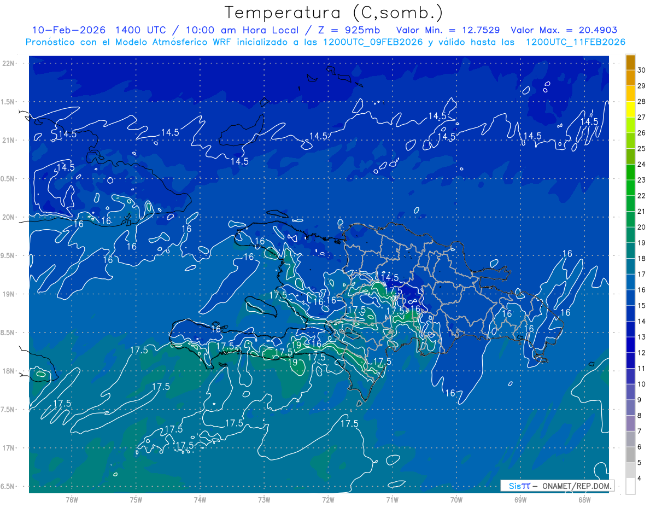Click the colorbar legend value "7"
Image resolution: width=656 pixels, height=507 pixels.
click(640, 432)
